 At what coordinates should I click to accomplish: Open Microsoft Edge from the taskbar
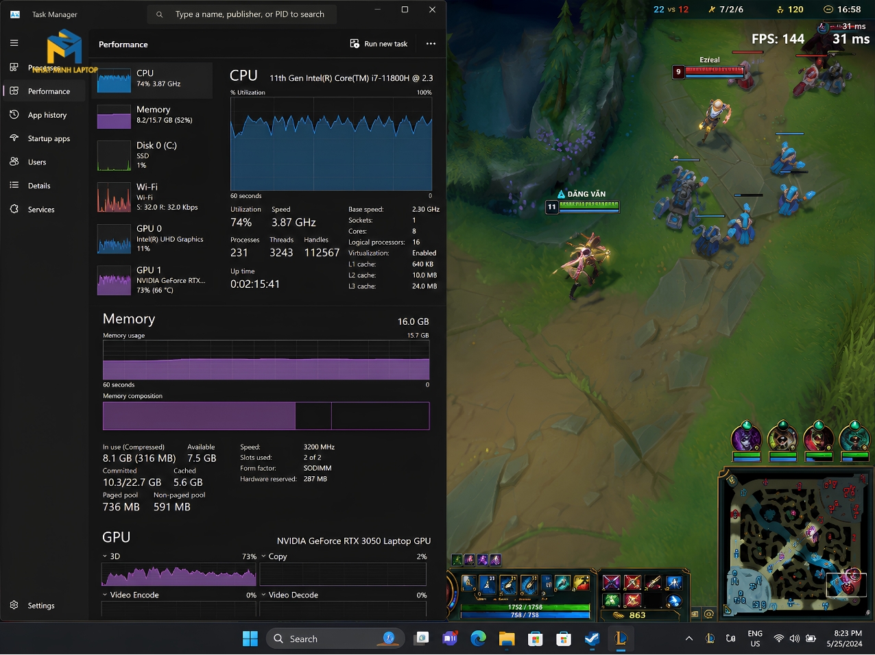[x=478, y=639]
